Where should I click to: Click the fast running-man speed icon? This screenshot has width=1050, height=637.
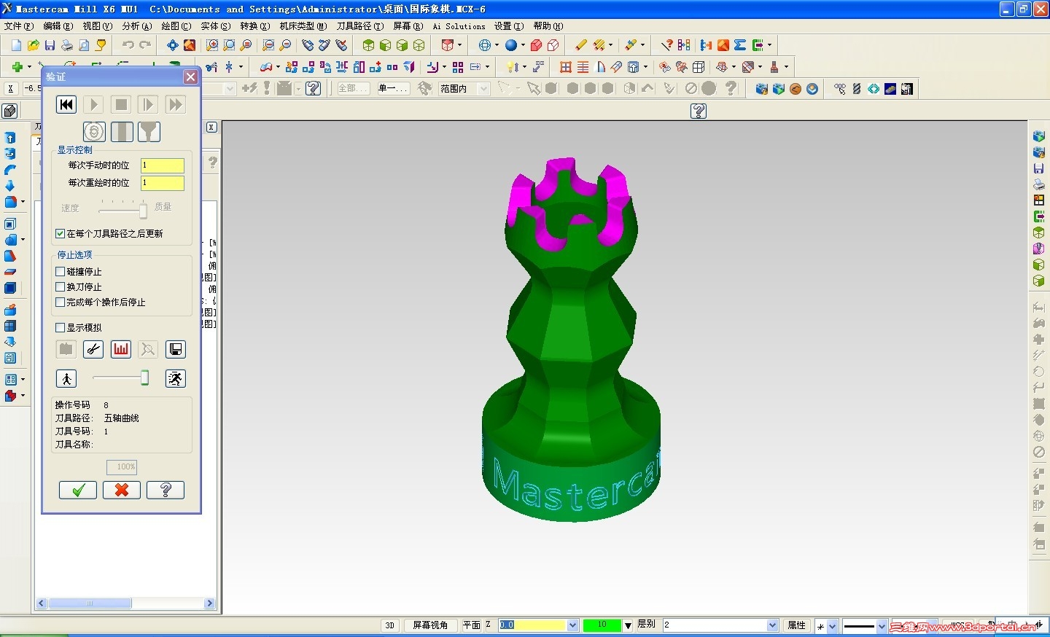pyautogui.click(x=176, y=378)
